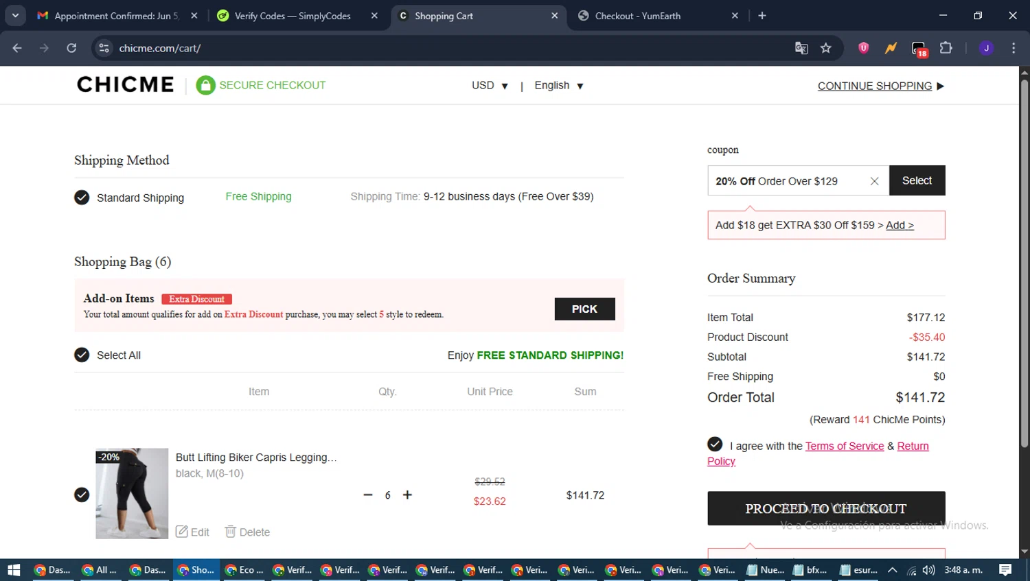Open the red shield extension icon
The height and width of the screenshot is (581, 1030).
pyautogui.click(x=864, y=48)
